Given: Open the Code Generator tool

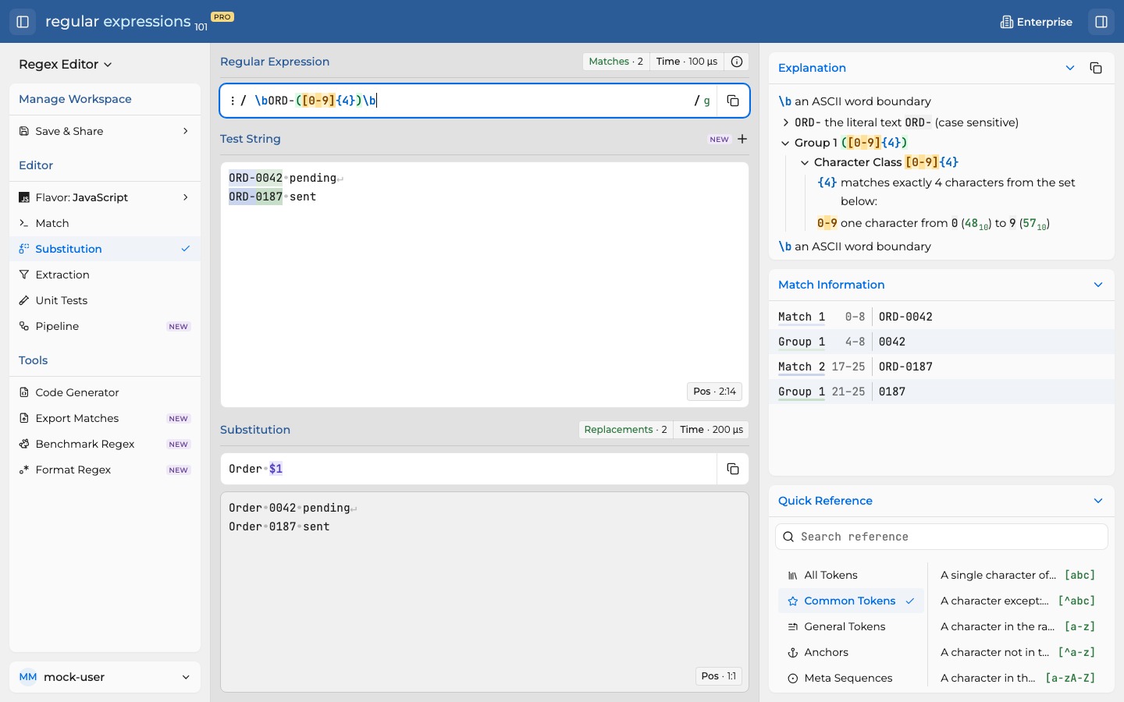Looking at the screenshot, I should tap(105, 392).
